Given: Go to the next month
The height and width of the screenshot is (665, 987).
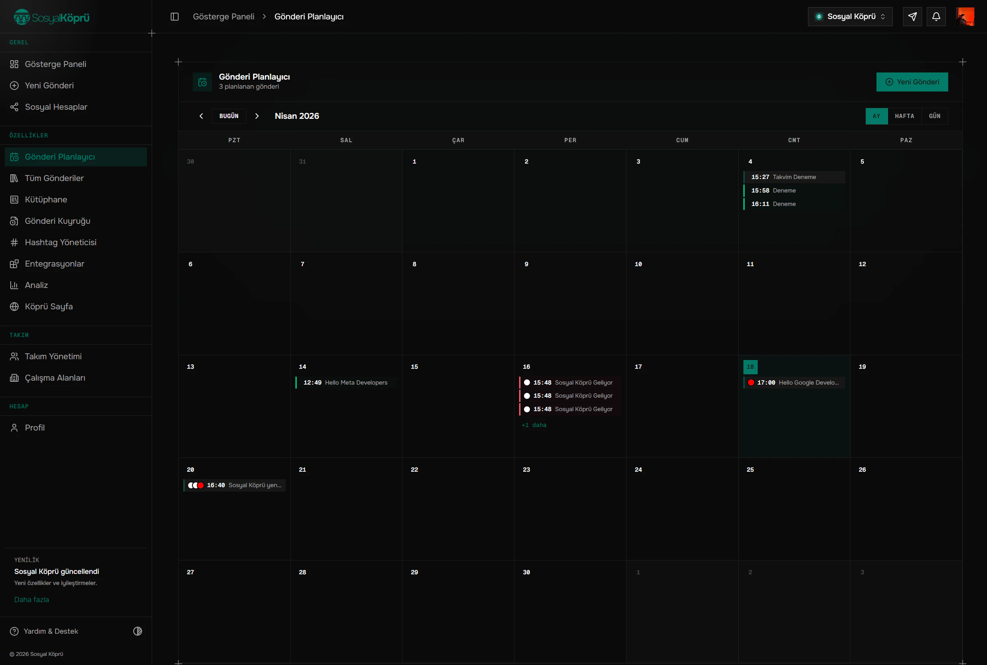Looking at the screenshot, I should (257, 116).
